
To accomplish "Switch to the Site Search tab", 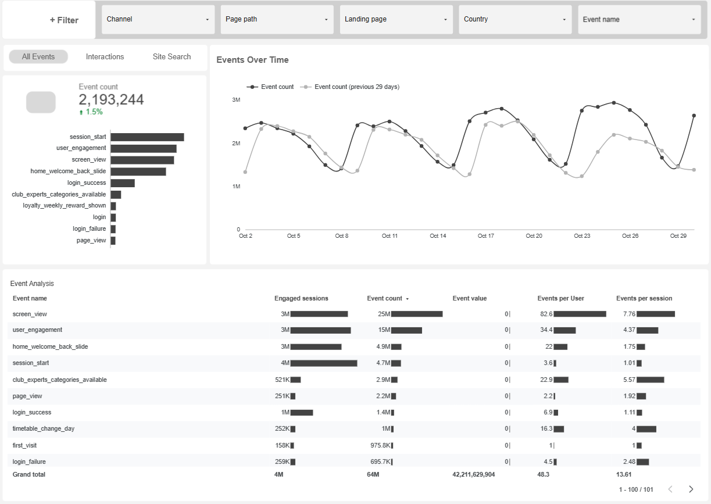I will [172, 56].
